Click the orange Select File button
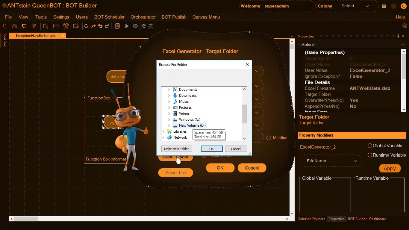Viewport: 409px width, 230px height. pyautogui.click(x=175, y=173)
